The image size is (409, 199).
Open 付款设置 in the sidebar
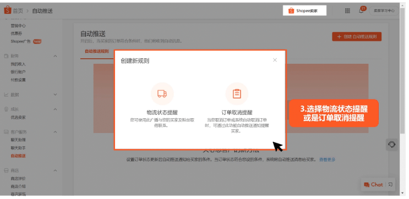click(18, 80)
